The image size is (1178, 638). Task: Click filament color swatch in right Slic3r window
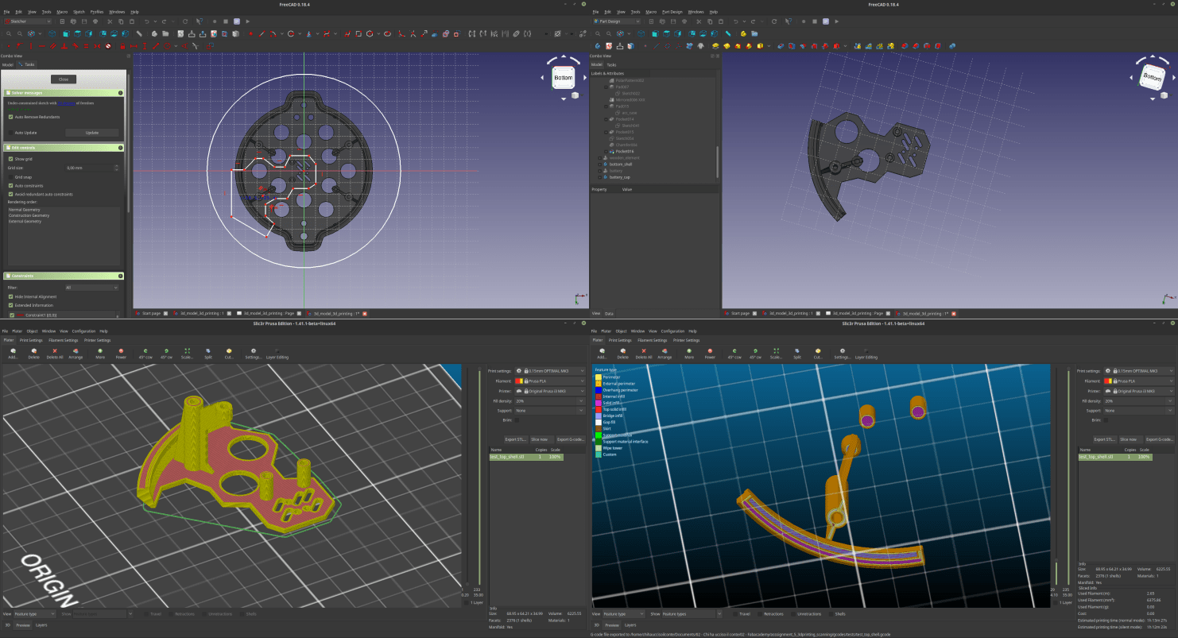pyautogui.click(x=1108, y=381)
